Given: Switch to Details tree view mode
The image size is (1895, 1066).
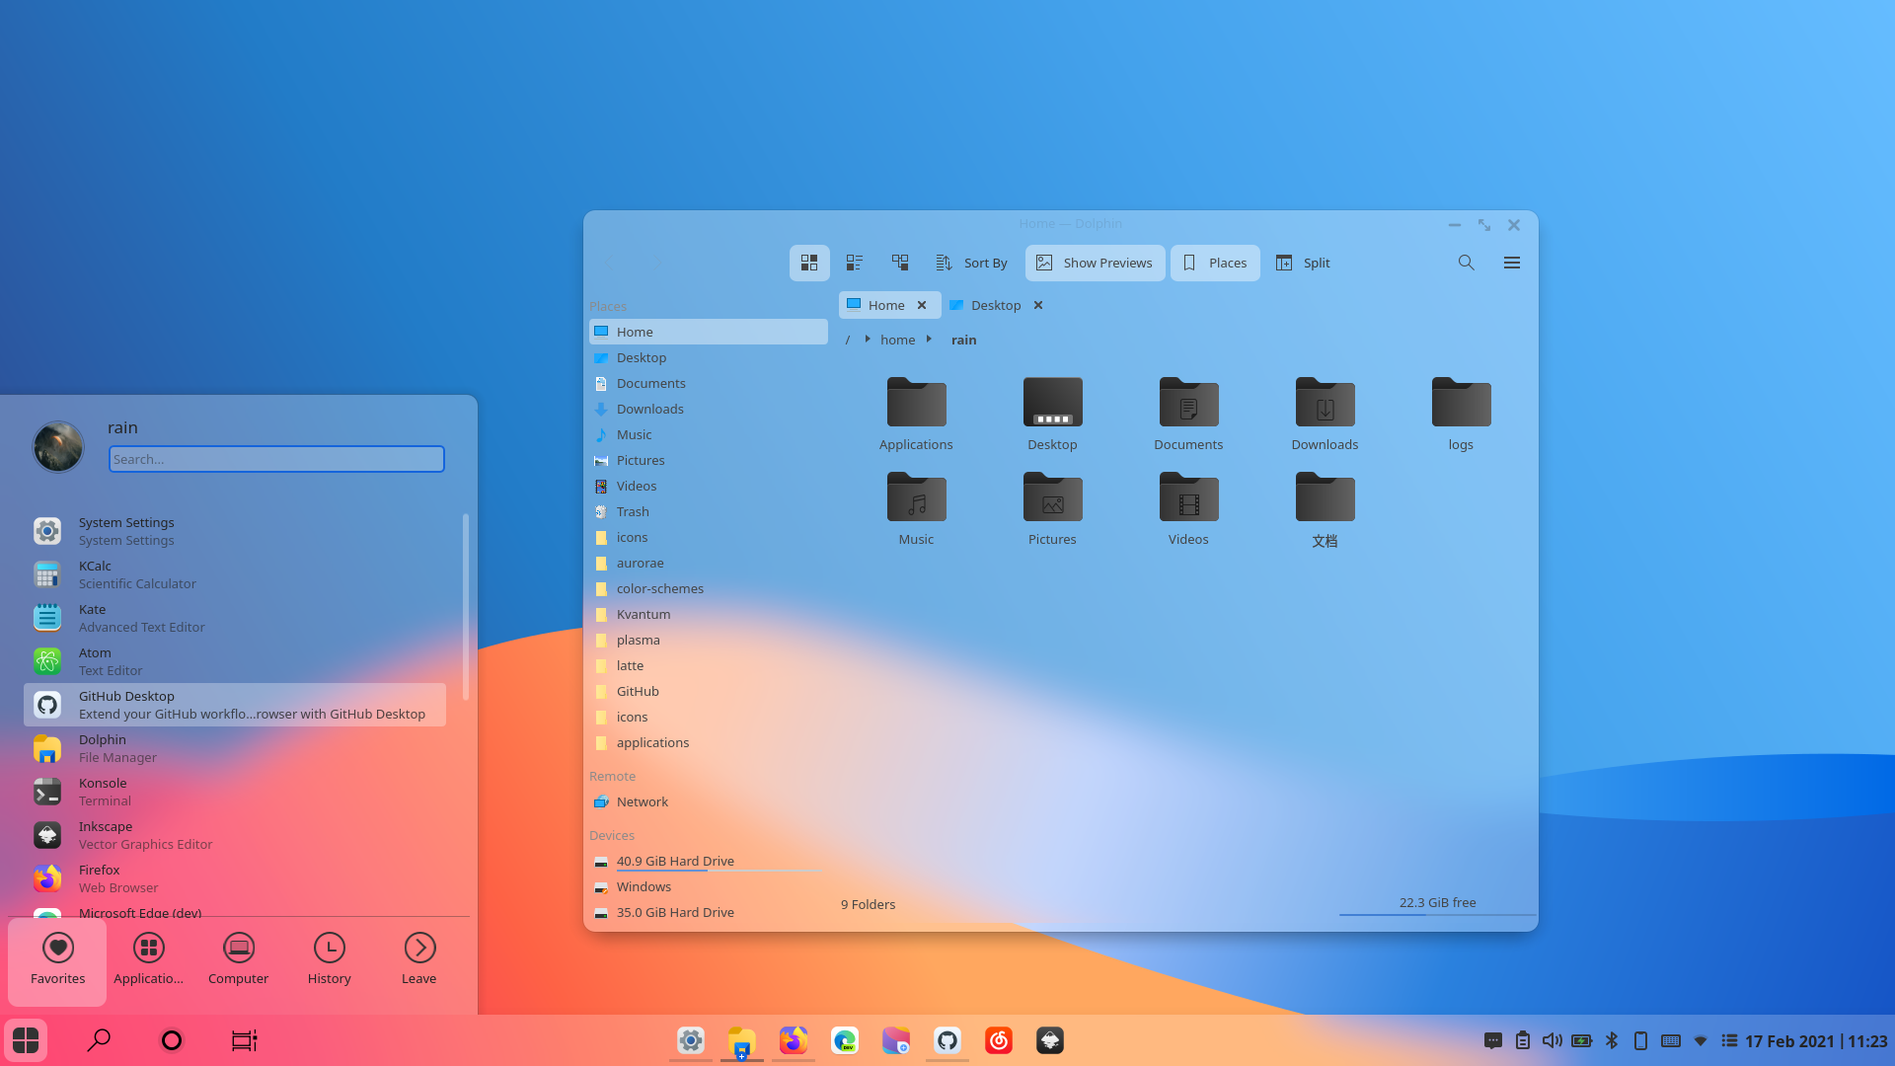Looking at the screenshot, I should 900,263.
